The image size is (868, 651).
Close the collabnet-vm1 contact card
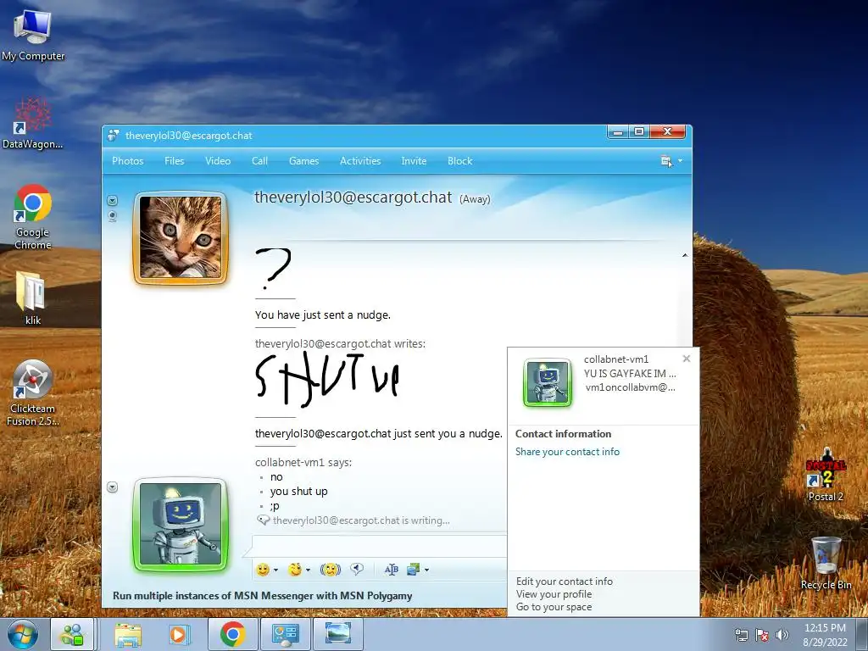tap(687, 359)
